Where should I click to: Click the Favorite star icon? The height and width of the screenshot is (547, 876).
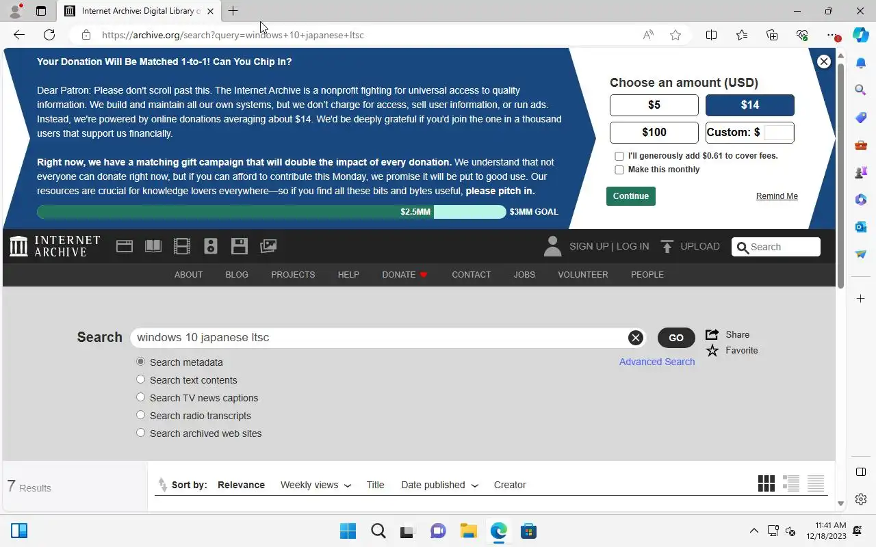point(712,351)
